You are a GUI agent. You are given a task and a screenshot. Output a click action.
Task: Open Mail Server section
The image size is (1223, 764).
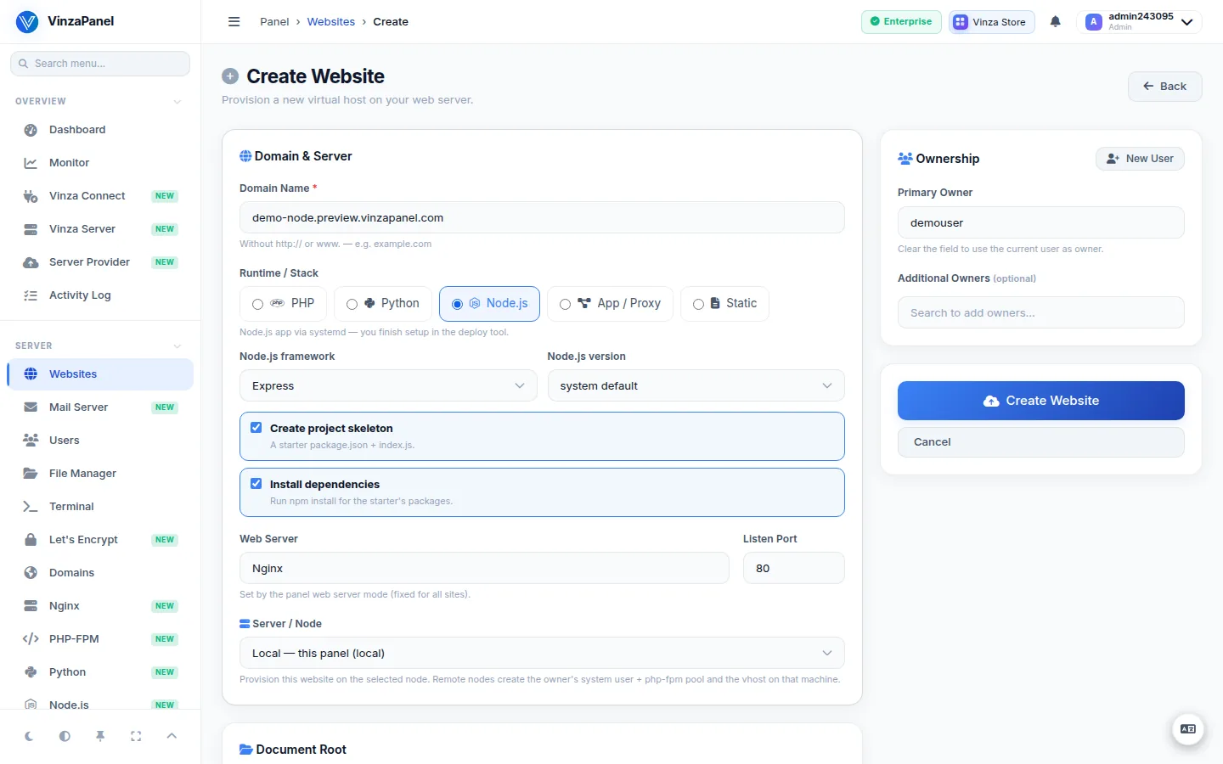(x=100, y=407)
